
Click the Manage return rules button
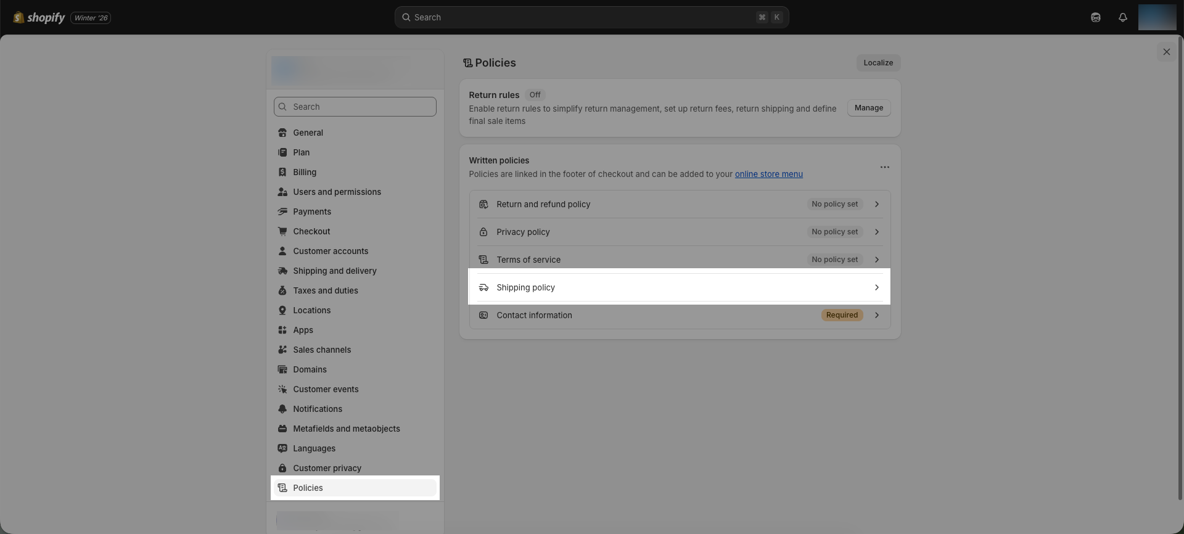pyautogui.click(x=868, y=108)
